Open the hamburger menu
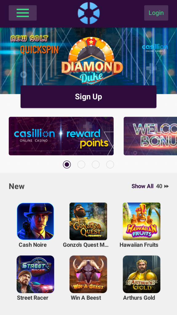 (23, 13)
